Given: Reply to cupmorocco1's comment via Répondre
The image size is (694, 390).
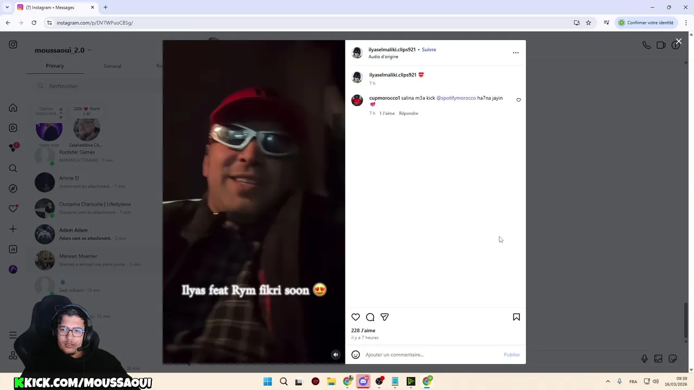Looking at the screenshot, I should [408, 113].
